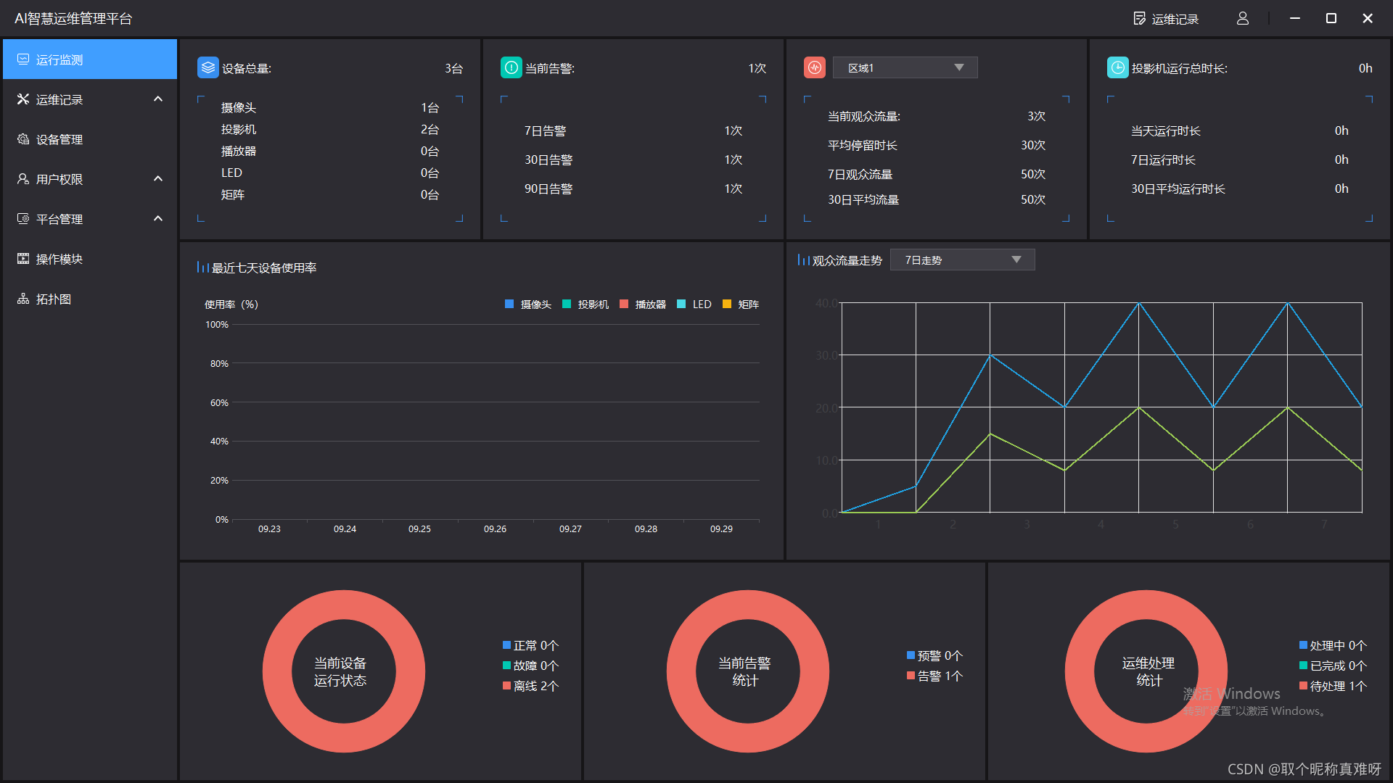Click the 运维记录 link in top bar

[1175, 20]
